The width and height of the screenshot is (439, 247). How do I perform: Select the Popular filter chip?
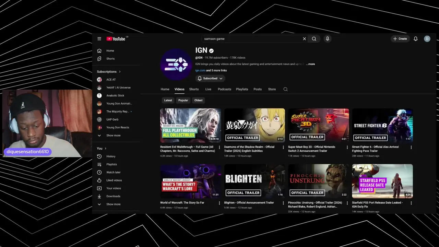(183, 100)
